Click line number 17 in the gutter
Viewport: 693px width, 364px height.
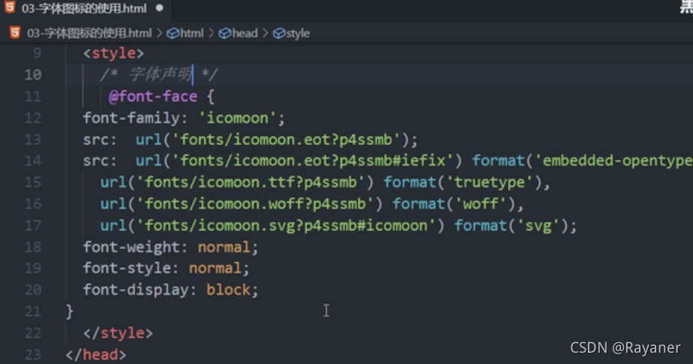(33, 226)
